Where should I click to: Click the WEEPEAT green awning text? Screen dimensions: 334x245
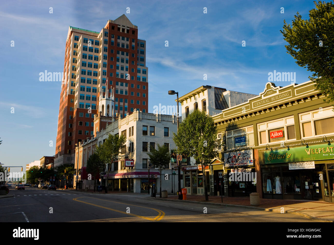(319, 150)
